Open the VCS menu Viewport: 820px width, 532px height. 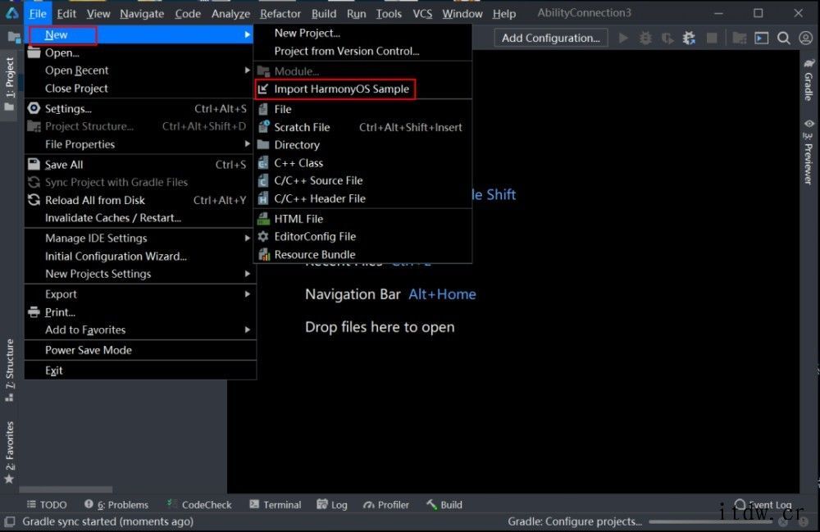pyautogui.click(x=422, y=14)
